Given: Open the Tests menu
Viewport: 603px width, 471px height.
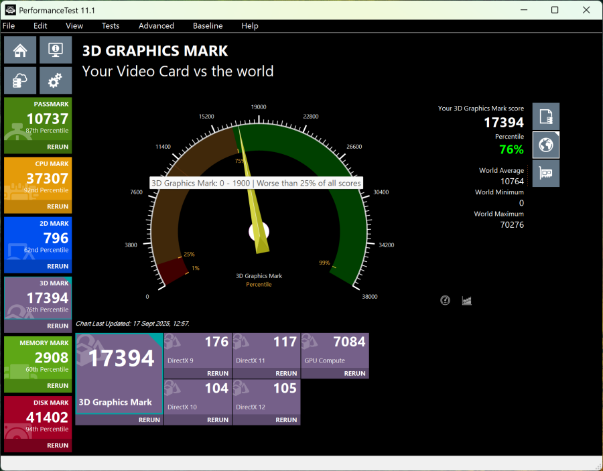Looking at the screenshot, I should [x=111, y=25].
